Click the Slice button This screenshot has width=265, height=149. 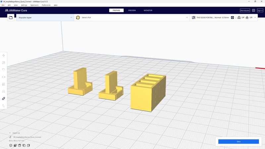(x=238, y=142)
